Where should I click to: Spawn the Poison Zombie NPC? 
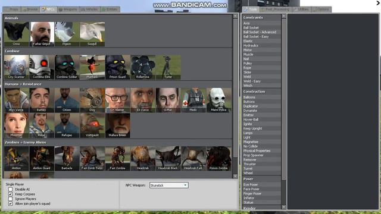(218, 158)
